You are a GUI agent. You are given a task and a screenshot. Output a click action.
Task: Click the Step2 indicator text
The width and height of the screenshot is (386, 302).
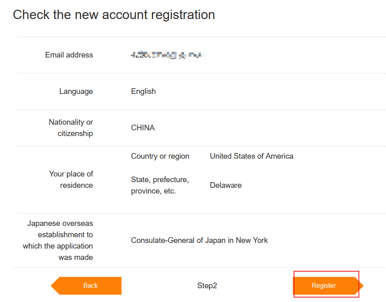pyautogui.click(x=207, y=286)
